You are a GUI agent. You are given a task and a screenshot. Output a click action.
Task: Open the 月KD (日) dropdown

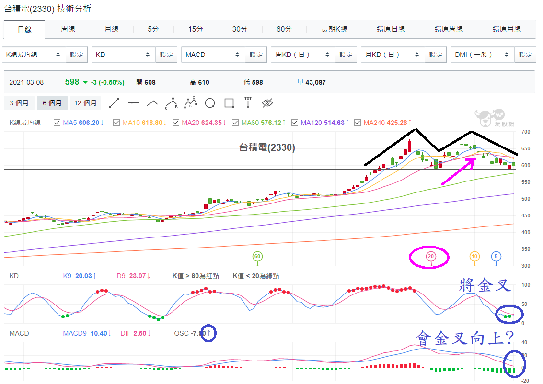point(393,55)
